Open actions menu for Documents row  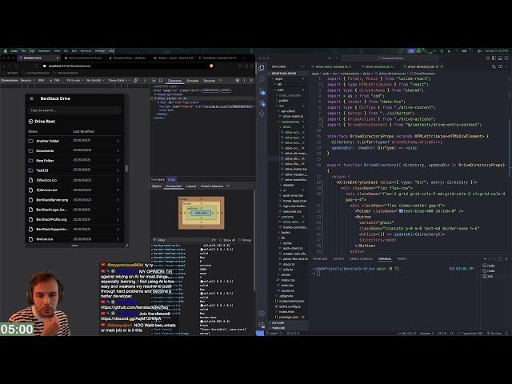tap(118, 151)
